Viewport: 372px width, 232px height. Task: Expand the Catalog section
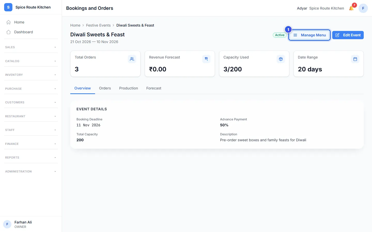[x=31, y=61]
